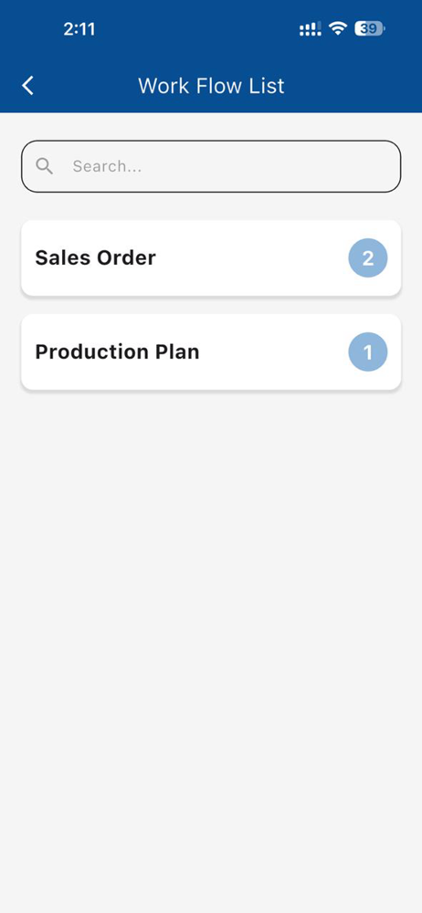Tap the Sales Order count badge 2

pos(368,258)
